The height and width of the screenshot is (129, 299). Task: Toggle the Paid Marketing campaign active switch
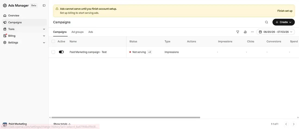[x=61, y=52]
